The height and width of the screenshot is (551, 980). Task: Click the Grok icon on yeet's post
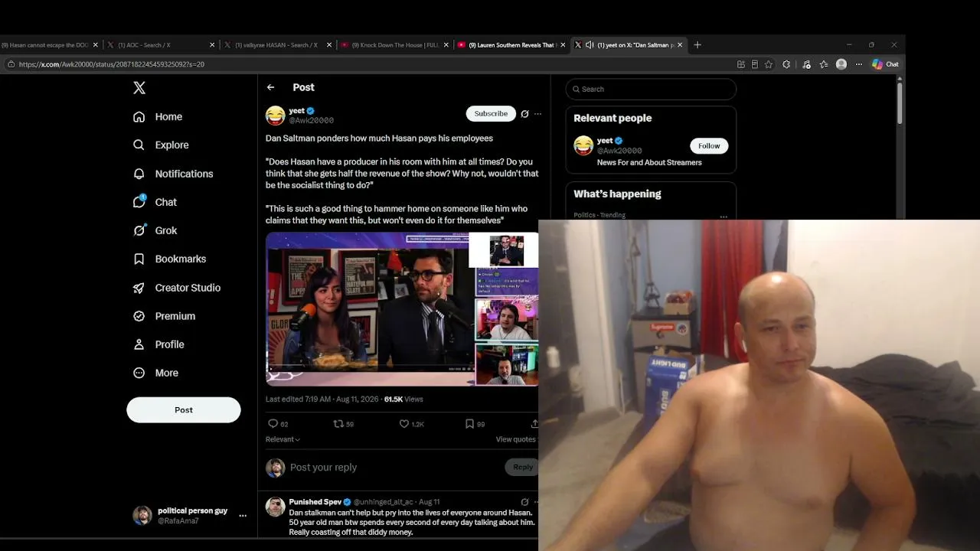[524, 114]
